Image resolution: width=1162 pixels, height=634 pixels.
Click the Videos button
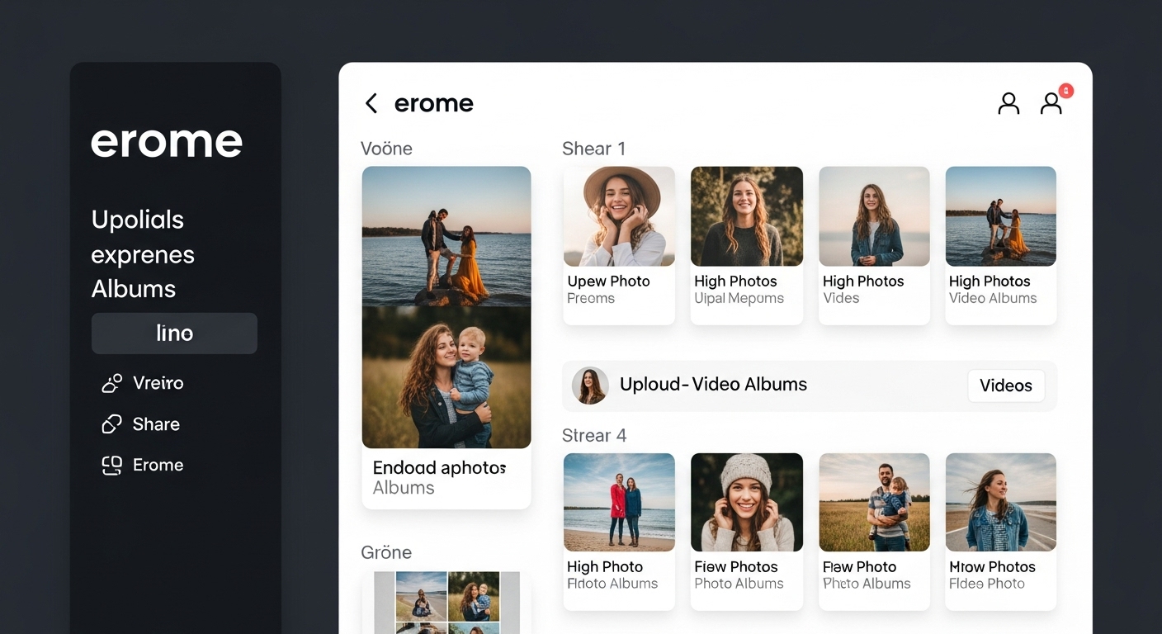click(x=1006, y=386)
